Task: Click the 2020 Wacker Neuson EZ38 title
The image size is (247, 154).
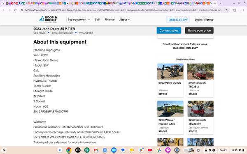Action: tap(167, 122)
